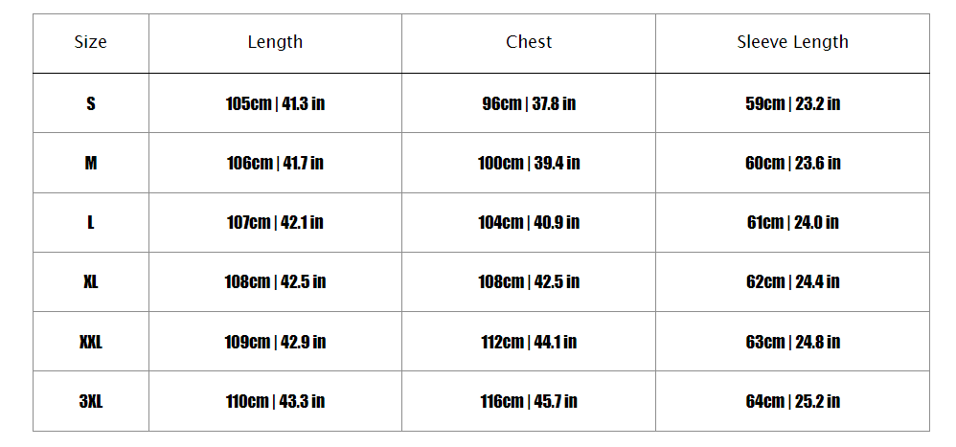Select the XXL size row label

pos(91,342)
